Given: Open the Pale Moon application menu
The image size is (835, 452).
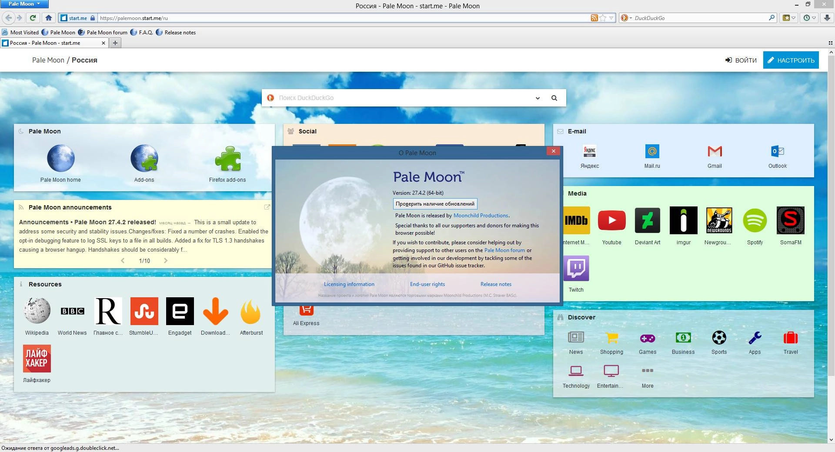Looking at the screenshot, I should 24,4.
